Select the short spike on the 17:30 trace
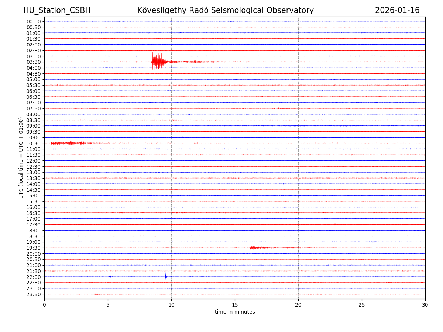The image size is (443, 332). tap(335, 224)
